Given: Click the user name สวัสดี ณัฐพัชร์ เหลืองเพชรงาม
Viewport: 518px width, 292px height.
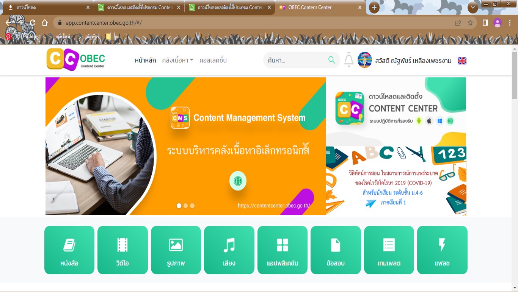Looking at the screenshot, I should click(413, 61).
